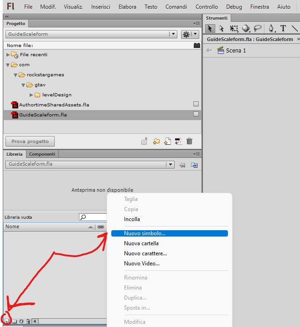Open a new library panel
This screenshot has height=327, width=300.
click(194, 165)
